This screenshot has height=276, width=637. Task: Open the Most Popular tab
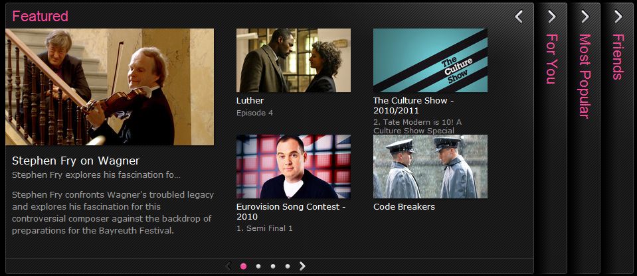585,76
